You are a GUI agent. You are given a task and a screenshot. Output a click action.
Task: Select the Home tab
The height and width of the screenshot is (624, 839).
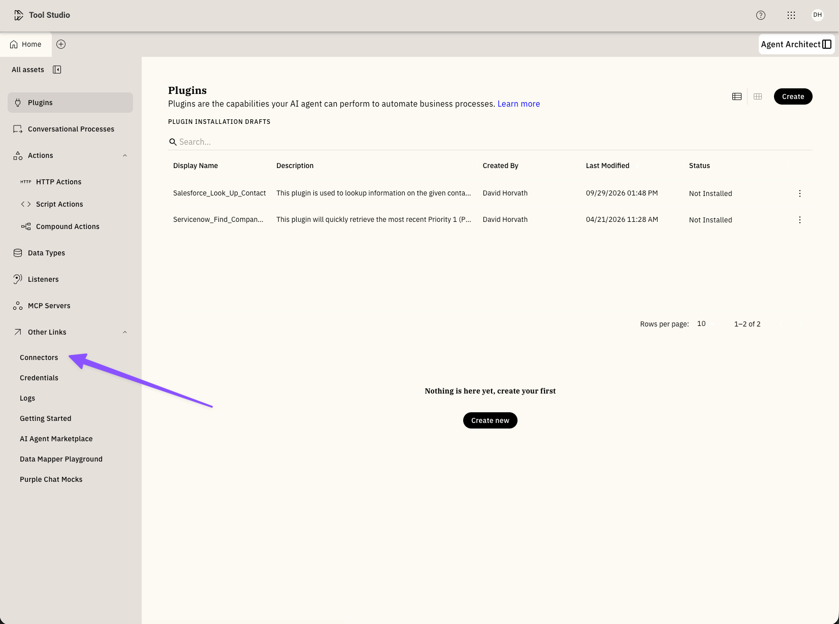(x=26, y=44)
